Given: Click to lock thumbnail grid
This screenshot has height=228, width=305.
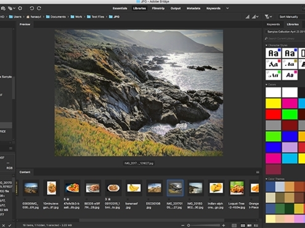Looking at the screenshot, I should tap(234, 226).
